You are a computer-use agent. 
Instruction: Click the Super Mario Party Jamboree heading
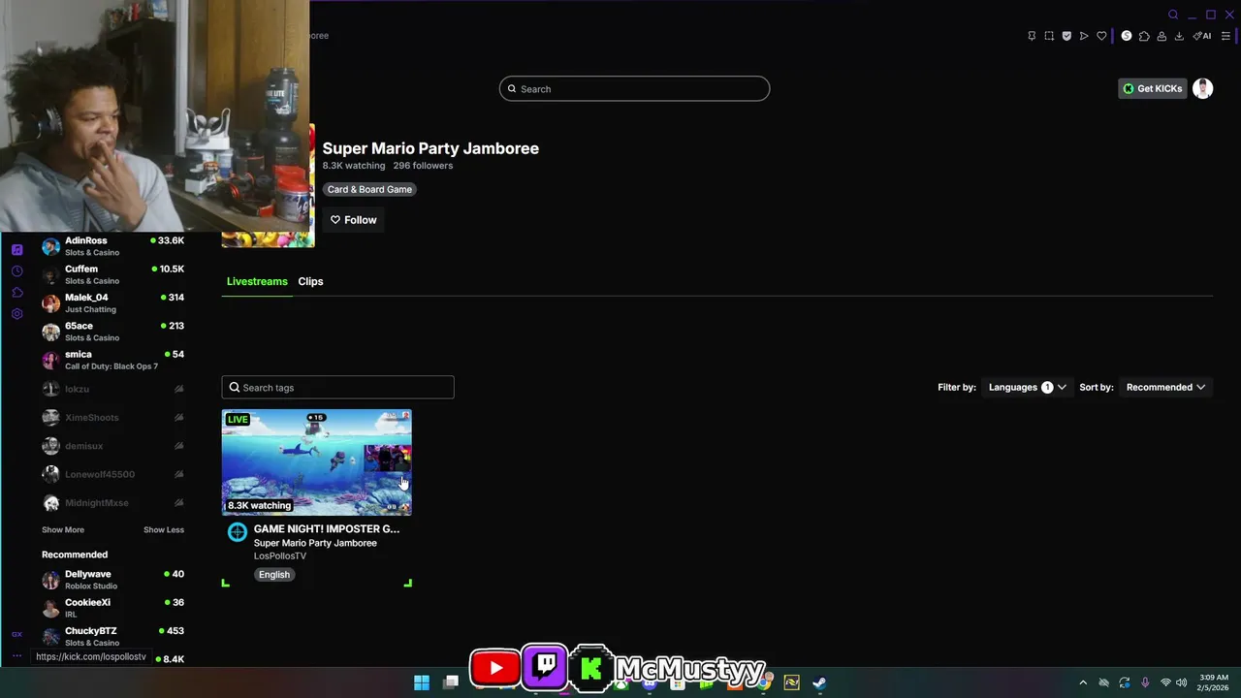pos(430,148)
